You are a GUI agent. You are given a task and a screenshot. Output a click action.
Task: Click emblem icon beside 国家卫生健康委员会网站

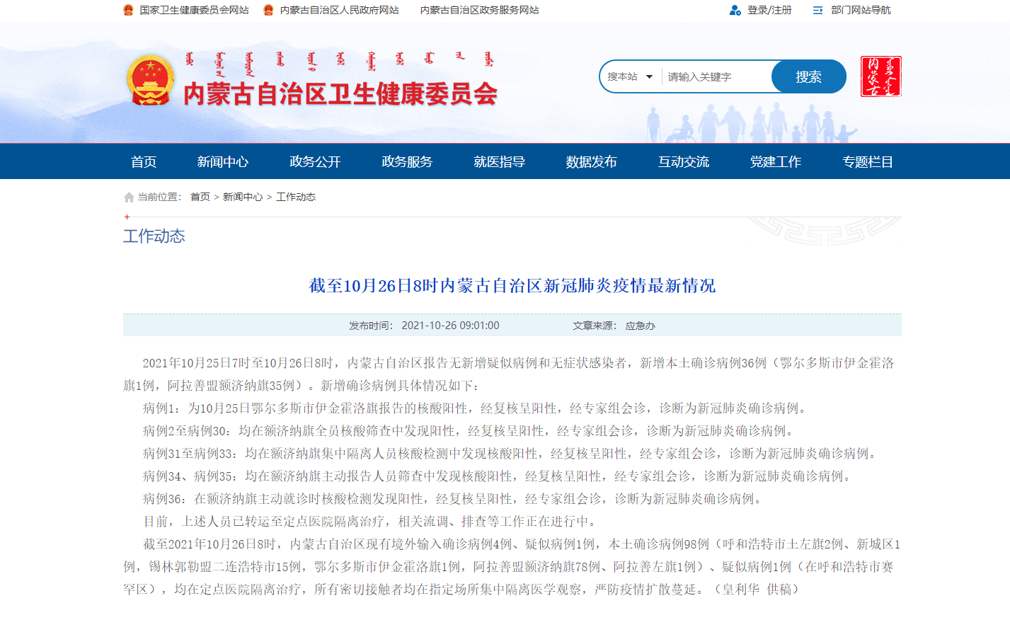[x=128, y=10]
